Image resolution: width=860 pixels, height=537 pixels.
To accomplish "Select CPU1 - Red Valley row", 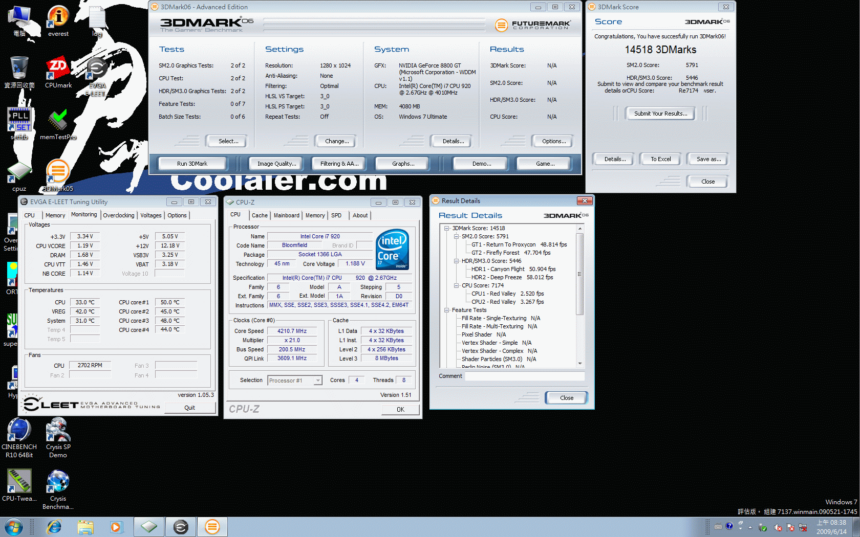I will (x=507, y=294).
